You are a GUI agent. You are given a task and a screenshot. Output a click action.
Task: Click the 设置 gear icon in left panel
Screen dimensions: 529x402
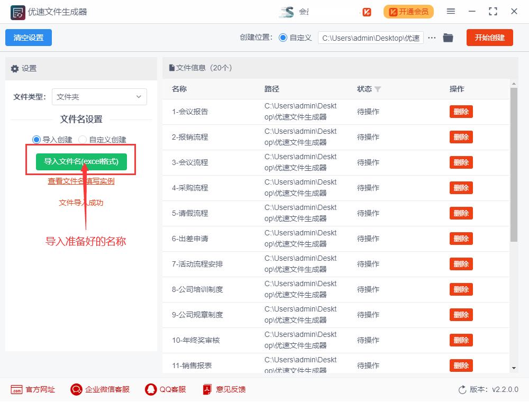(15, 68)
